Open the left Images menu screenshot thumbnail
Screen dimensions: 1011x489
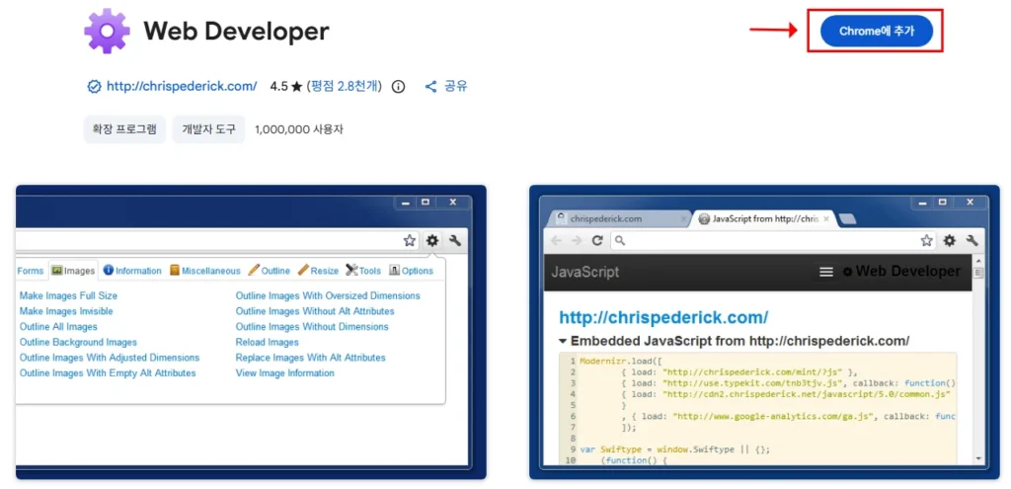(251, 332)
